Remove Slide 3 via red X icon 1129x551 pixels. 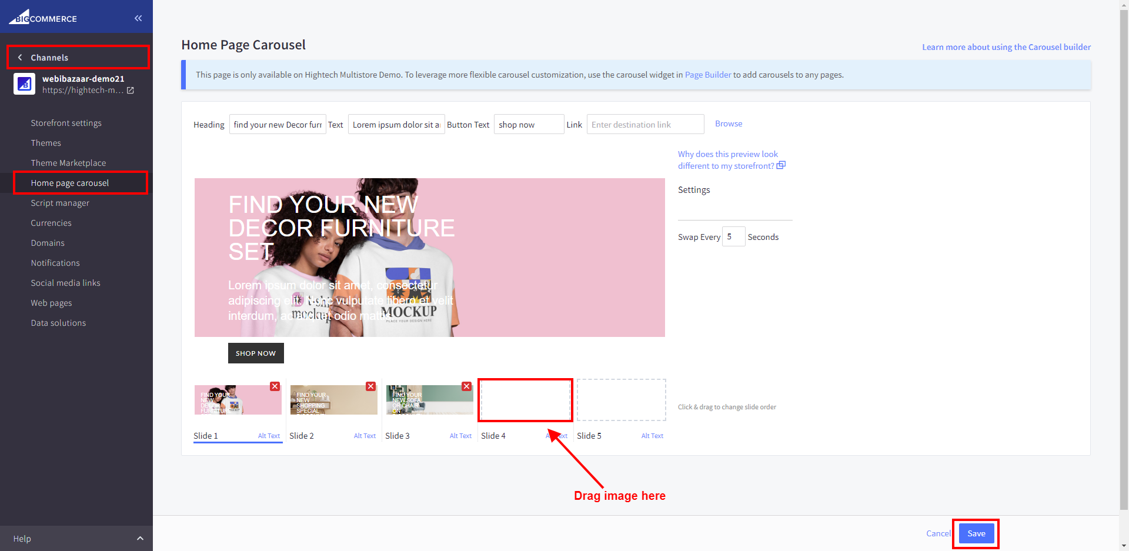(x=466, y=386)
